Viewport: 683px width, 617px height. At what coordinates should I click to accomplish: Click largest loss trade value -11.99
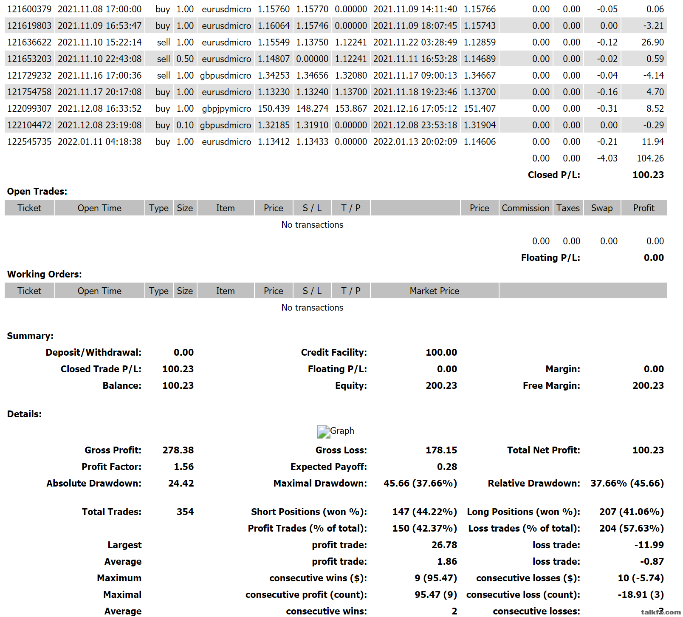tap(649, 545)
